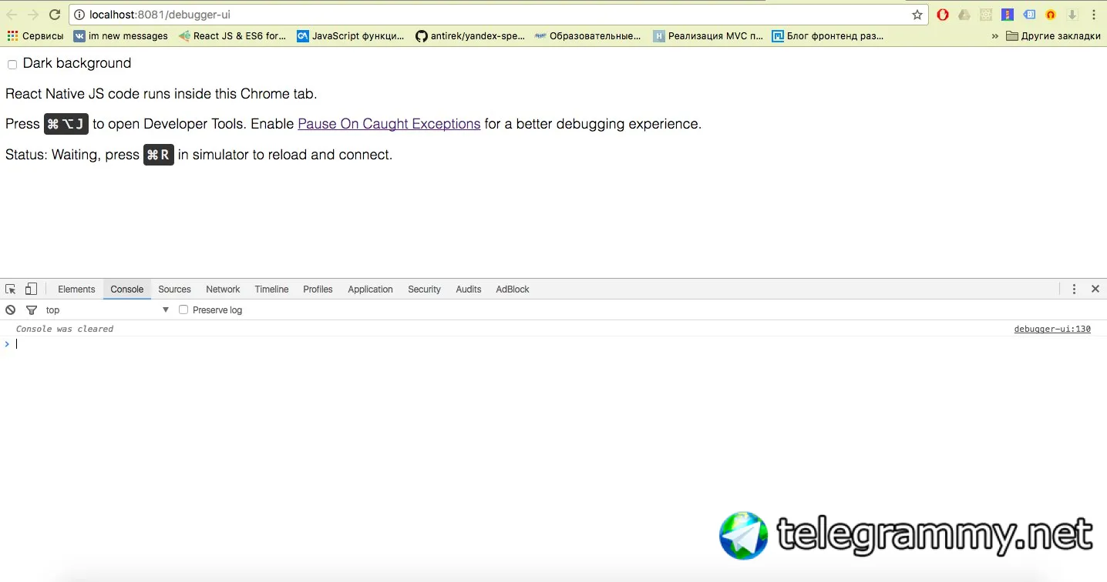Open the React Developer Tools extension
Viewport: 1107px width, 582px height.
986,15
